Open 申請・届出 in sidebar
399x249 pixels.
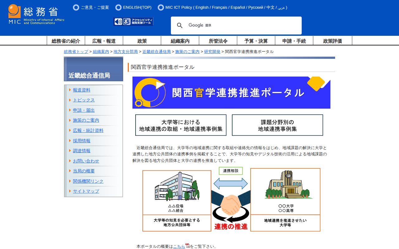pyautogui.click(x=84, y=110)
